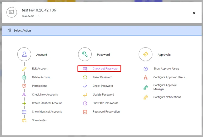Click the pencil icon for Edit Account
The image size is (203, 137).
pyautogui.click(x=24, y=69)
